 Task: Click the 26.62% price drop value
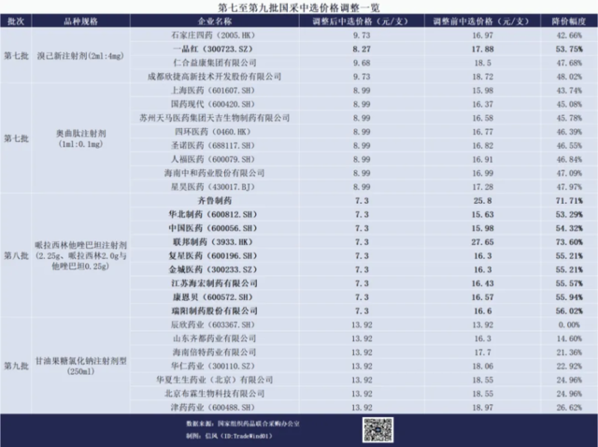point(569,408)
